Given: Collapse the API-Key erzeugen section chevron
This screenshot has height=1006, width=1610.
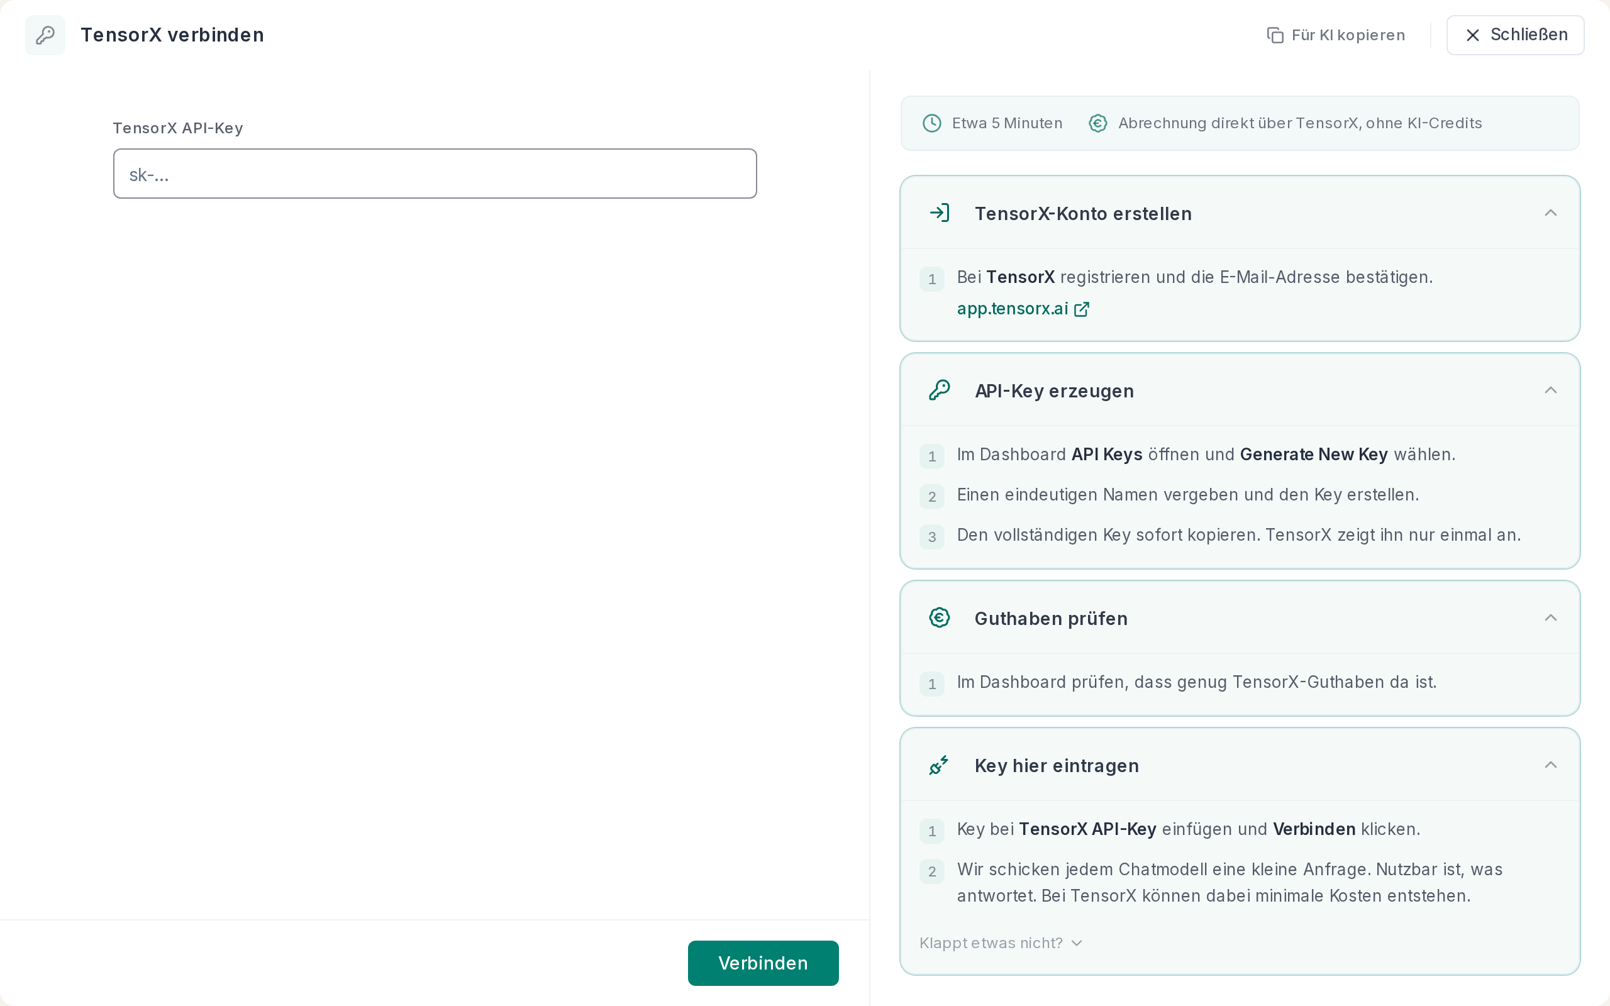Looking at the screenshot, I should click(1551, 390).
